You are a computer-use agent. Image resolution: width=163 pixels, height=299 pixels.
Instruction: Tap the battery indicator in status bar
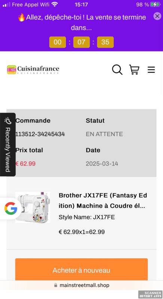(x=156, y=4)
